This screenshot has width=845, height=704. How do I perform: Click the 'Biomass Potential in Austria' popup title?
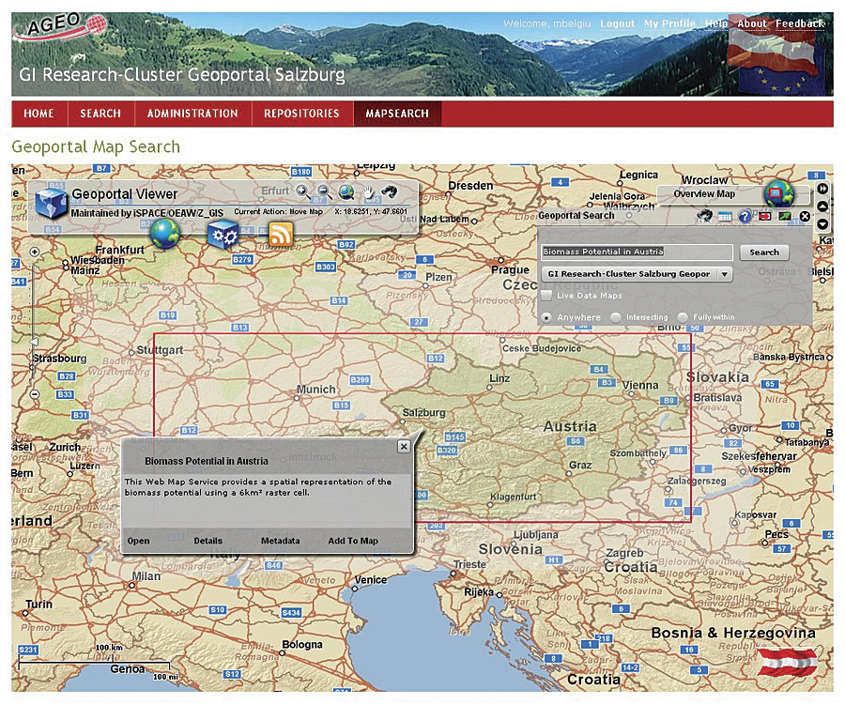[207, 461]
